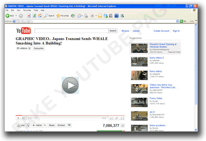This screenshot has height=141, width=206.
Task: Mute the video with speaker icon
Action: tap(23, 118)
